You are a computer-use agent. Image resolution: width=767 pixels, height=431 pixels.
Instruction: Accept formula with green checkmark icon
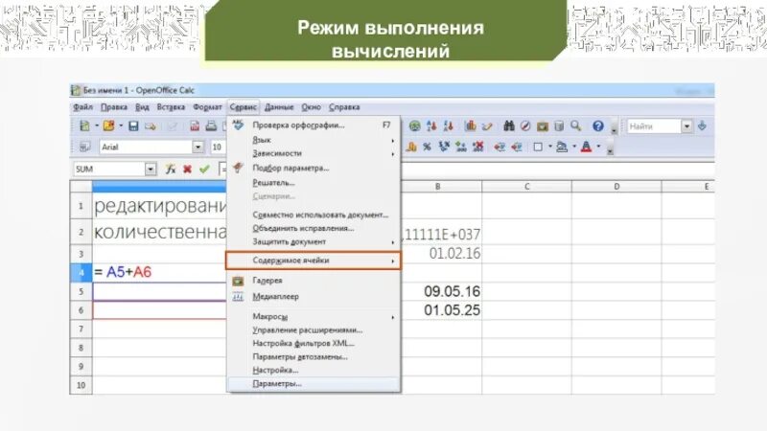pyautogui.click(x=204, y=170)
